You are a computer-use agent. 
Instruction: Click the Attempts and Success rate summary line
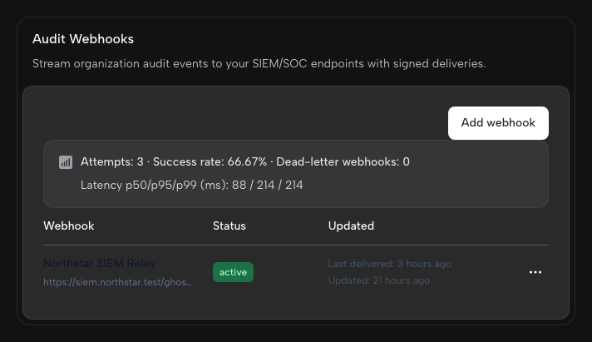point(245,161)
